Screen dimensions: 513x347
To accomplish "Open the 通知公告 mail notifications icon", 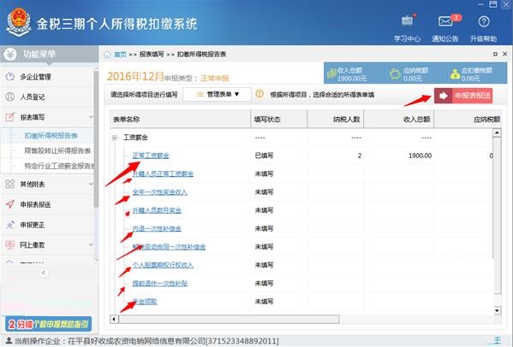I will (x=445, y=21).
